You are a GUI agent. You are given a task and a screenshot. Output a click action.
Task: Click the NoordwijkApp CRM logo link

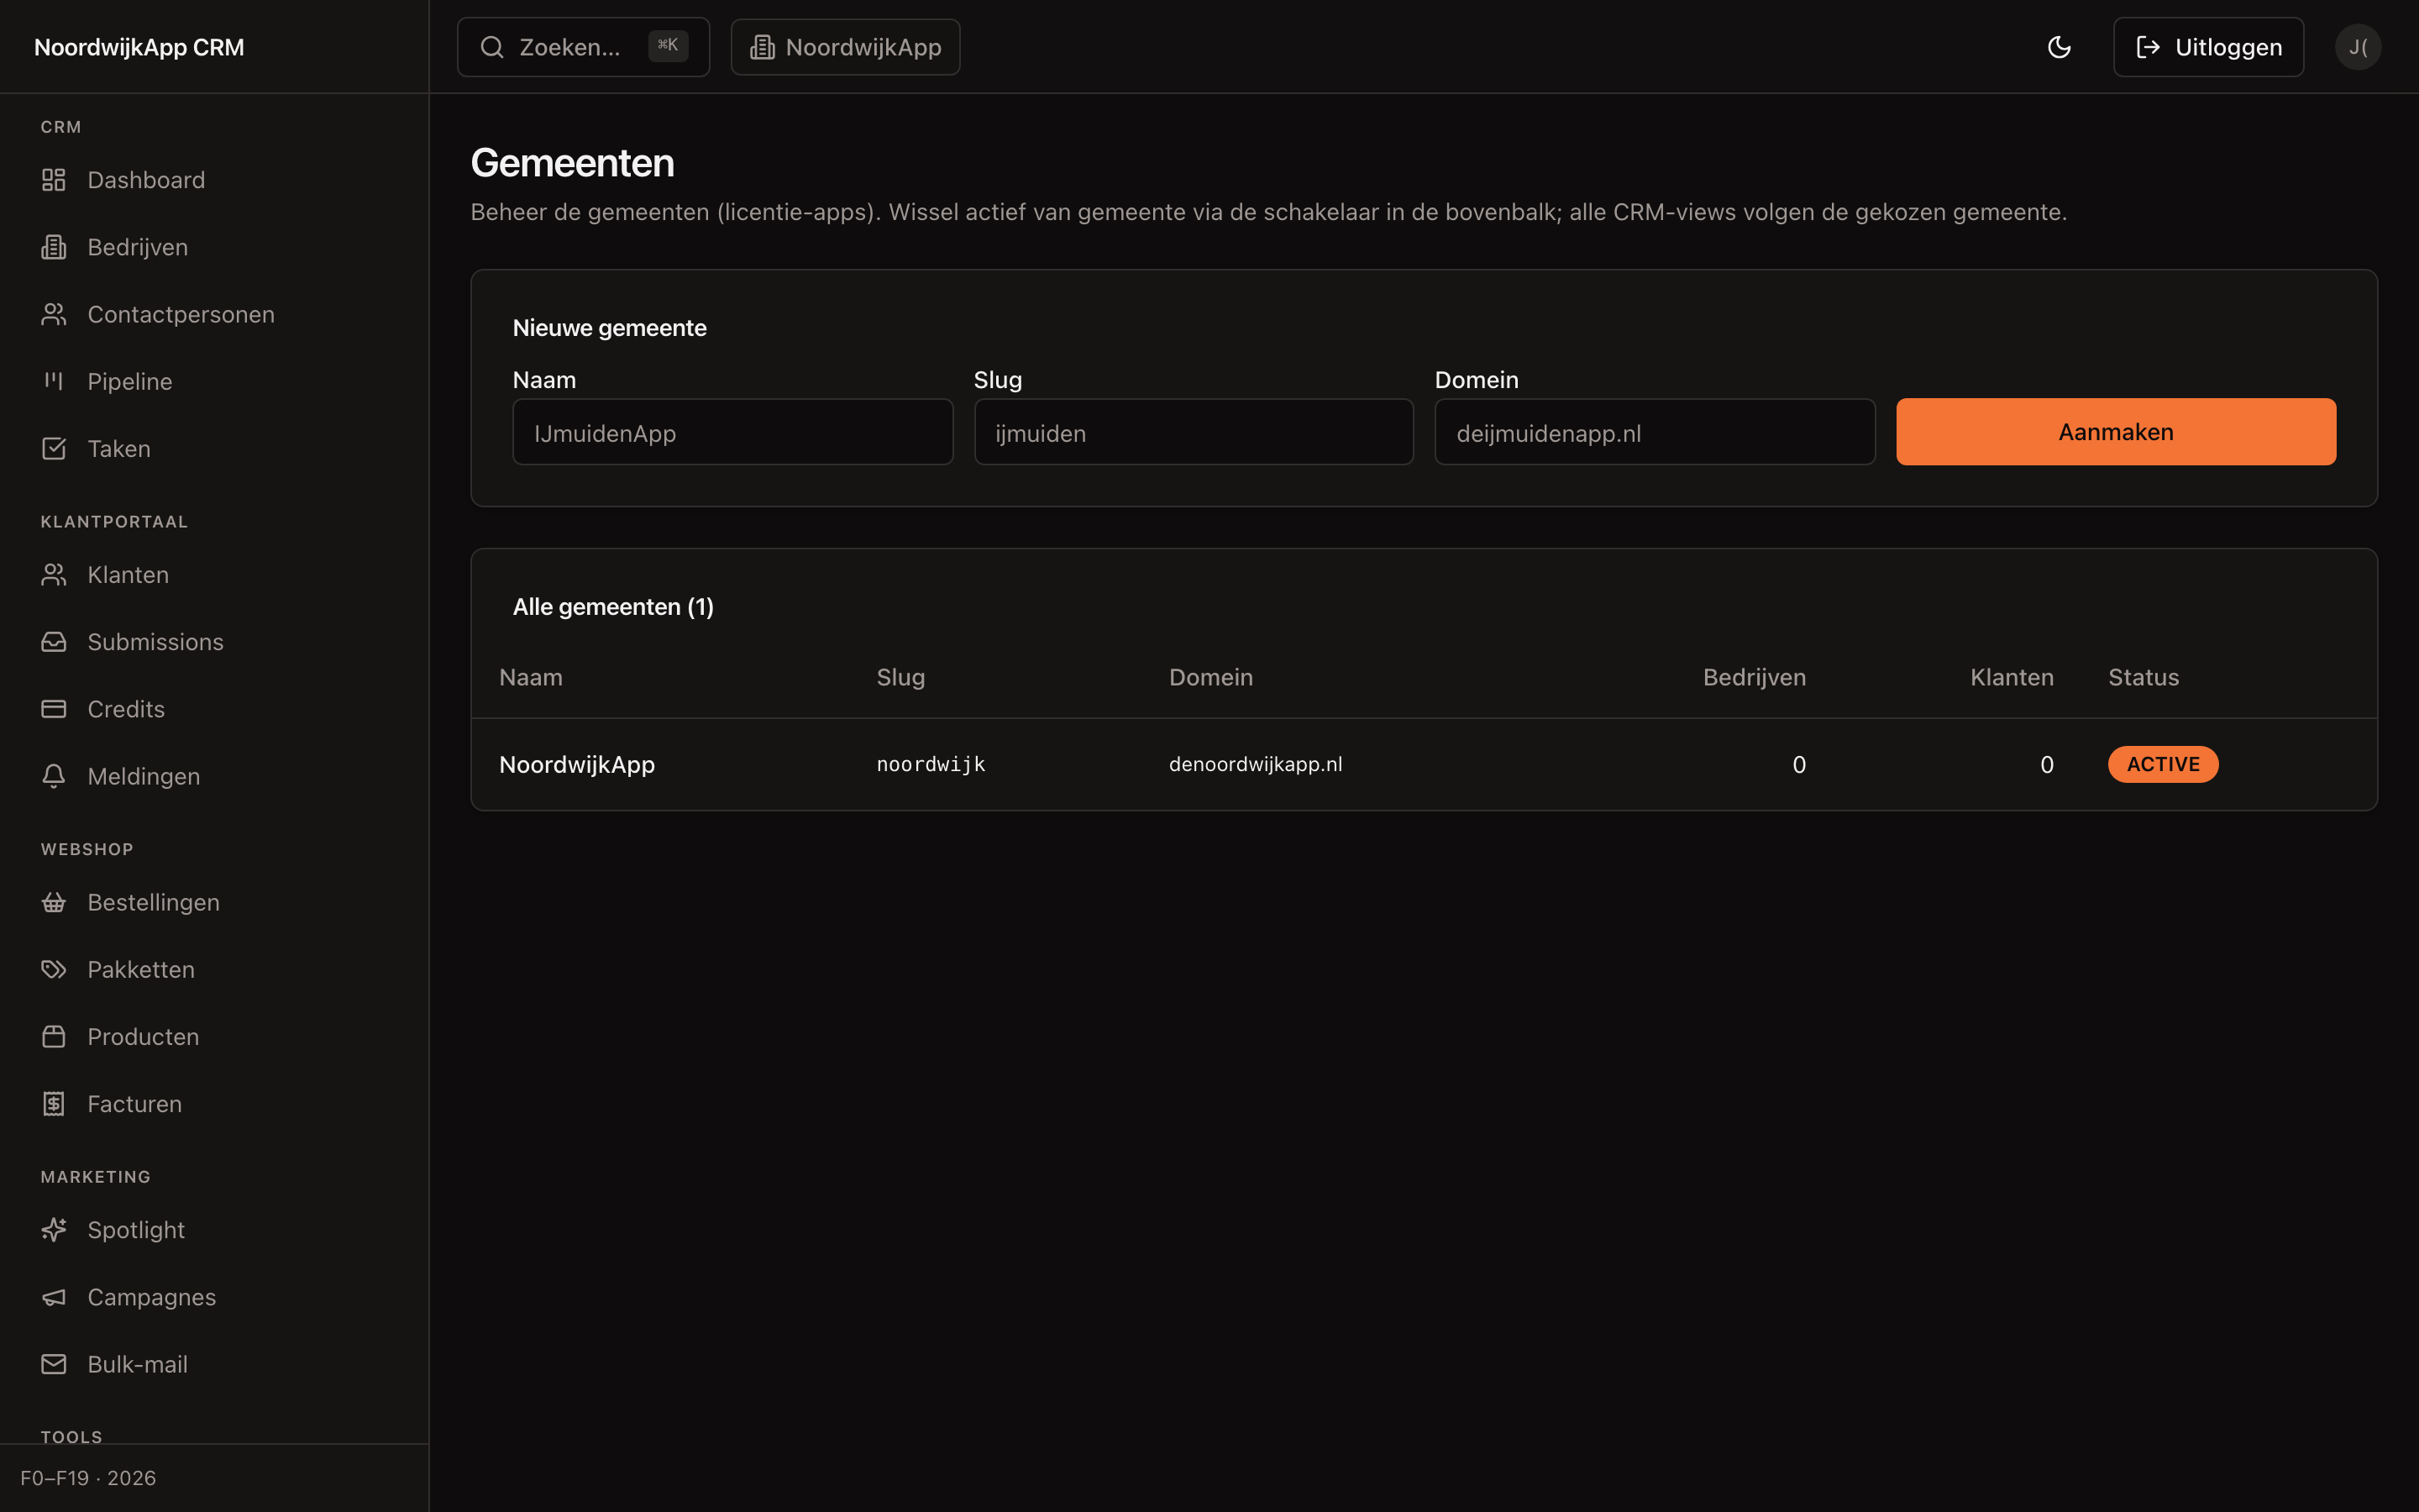(x=139, y=47)
